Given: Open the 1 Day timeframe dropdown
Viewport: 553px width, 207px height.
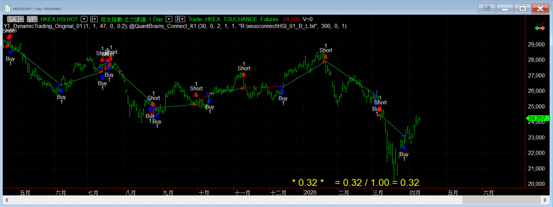Looking at the screenshot, I should [x=169, y=19].
